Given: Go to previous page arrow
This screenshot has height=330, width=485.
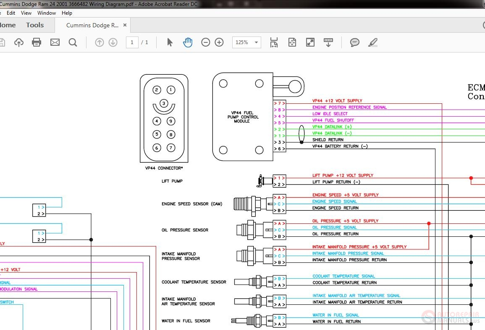Looking at the screenshot, I should click(x=99, y=42).
